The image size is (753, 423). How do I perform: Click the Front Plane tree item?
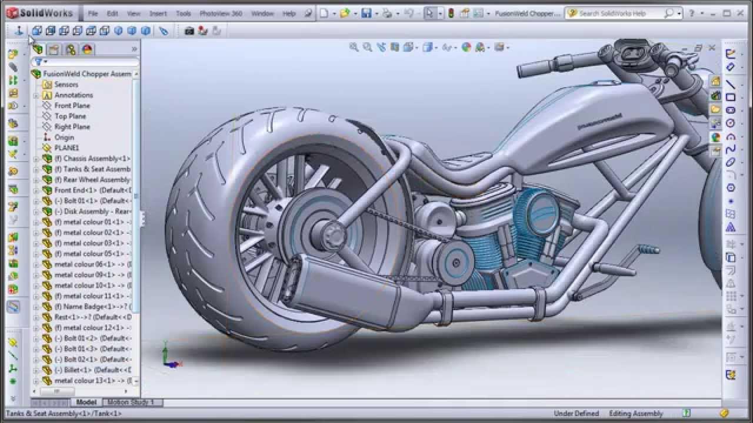[x=72, y=106]
